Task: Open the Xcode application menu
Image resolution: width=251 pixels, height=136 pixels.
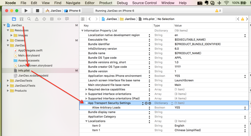Action: coord(10,3)
